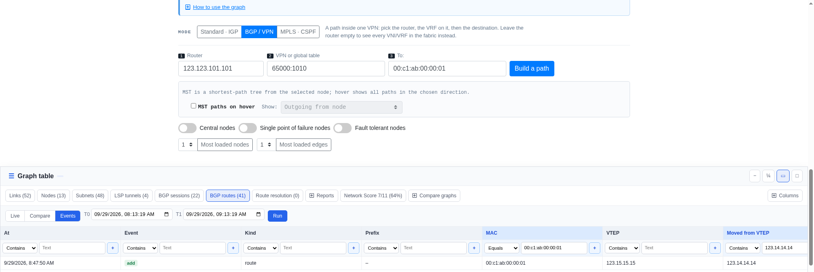Viewport: 814px width, 272px height.
Task: Click the Most loaded nodes button
Action: coord(225,145)
